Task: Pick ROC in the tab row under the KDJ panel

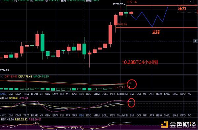Action: (x=89, y=115)
